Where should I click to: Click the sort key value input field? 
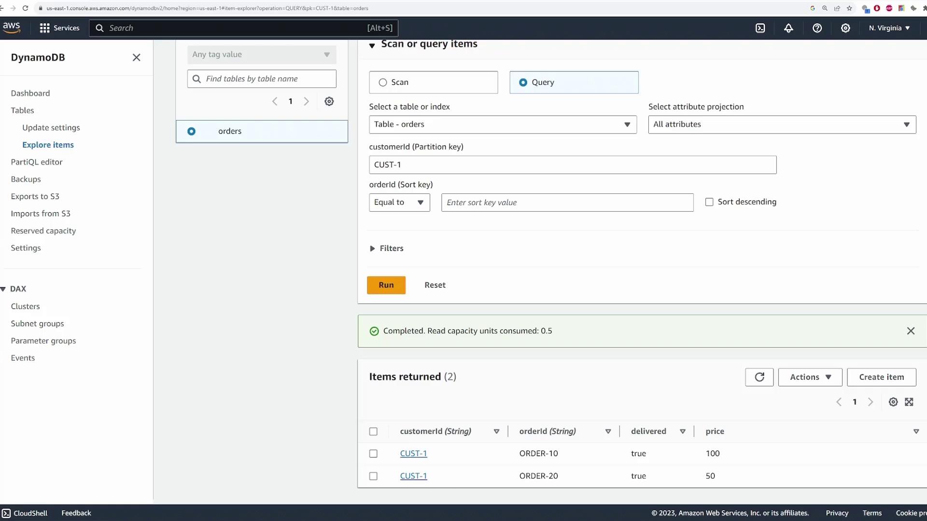click(x=567, y=203)
